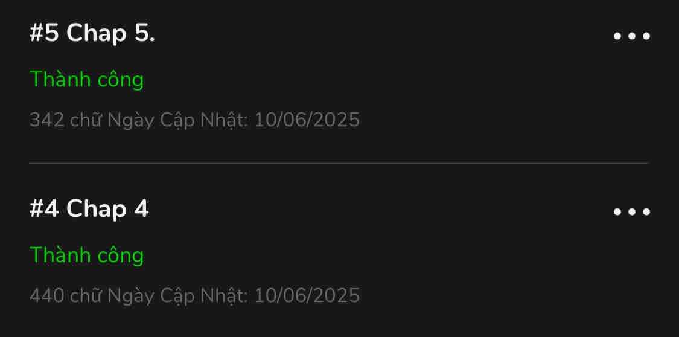Click the "#5" chapter number
Image resolution: width=679 pixels, height=337 pixels.
(44, 34)
